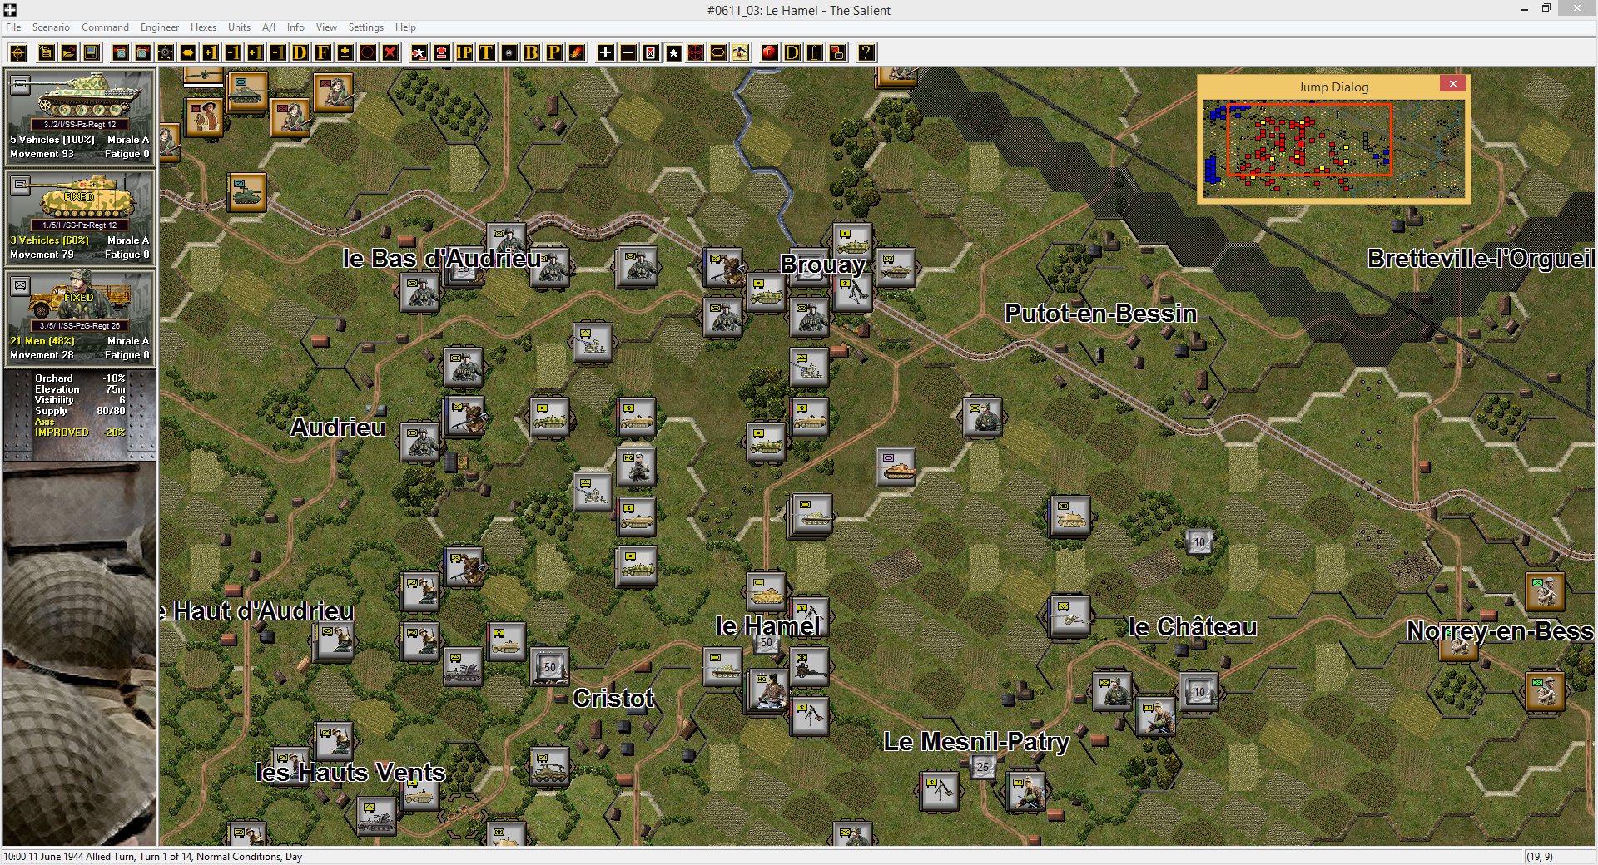Click the hourglass card toolbar icon
1598x865 pixels.
point(650,52)
